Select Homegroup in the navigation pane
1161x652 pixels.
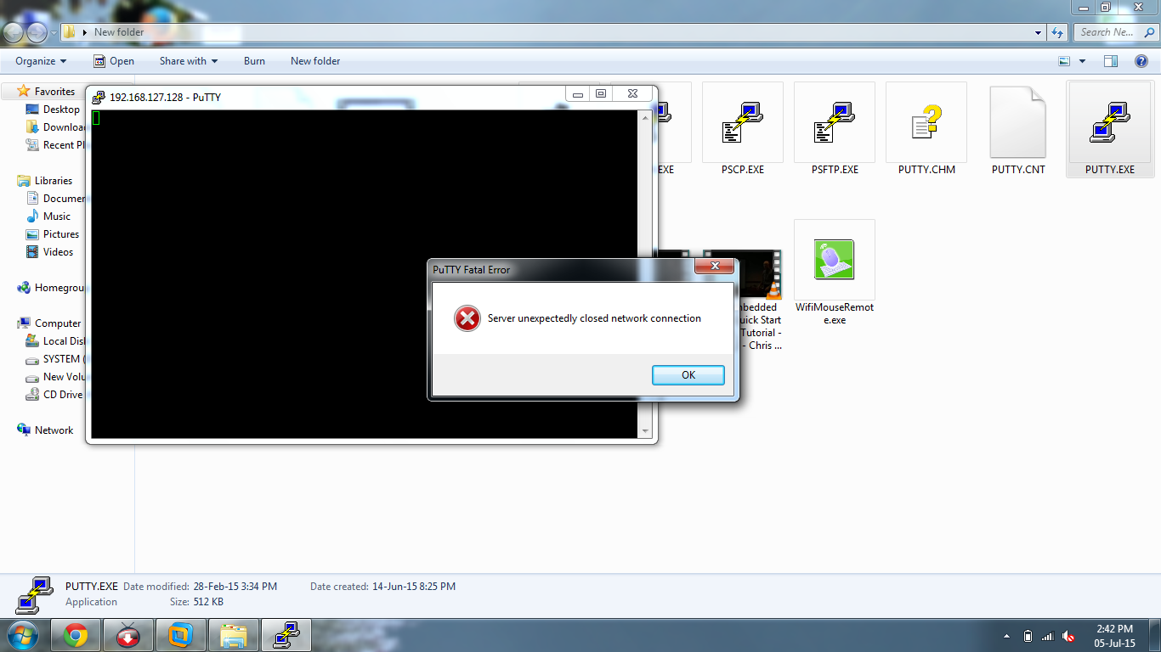pos(52,288)
